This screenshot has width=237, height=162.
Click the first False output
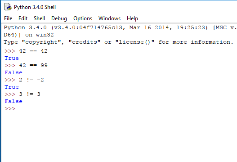tap(13, 72)
